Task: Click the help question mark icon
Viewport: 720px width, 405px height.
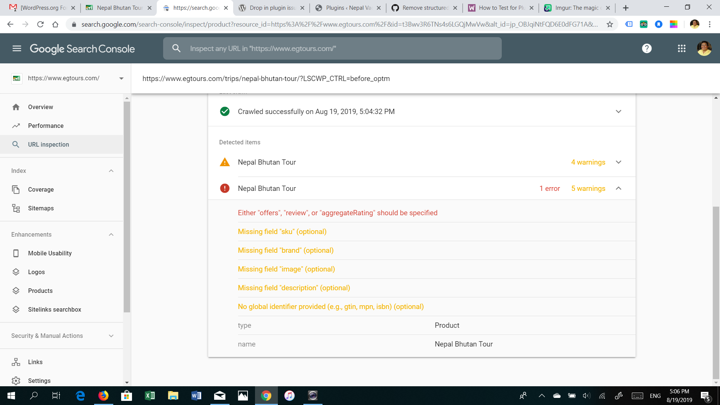Action: pos(646,48)
